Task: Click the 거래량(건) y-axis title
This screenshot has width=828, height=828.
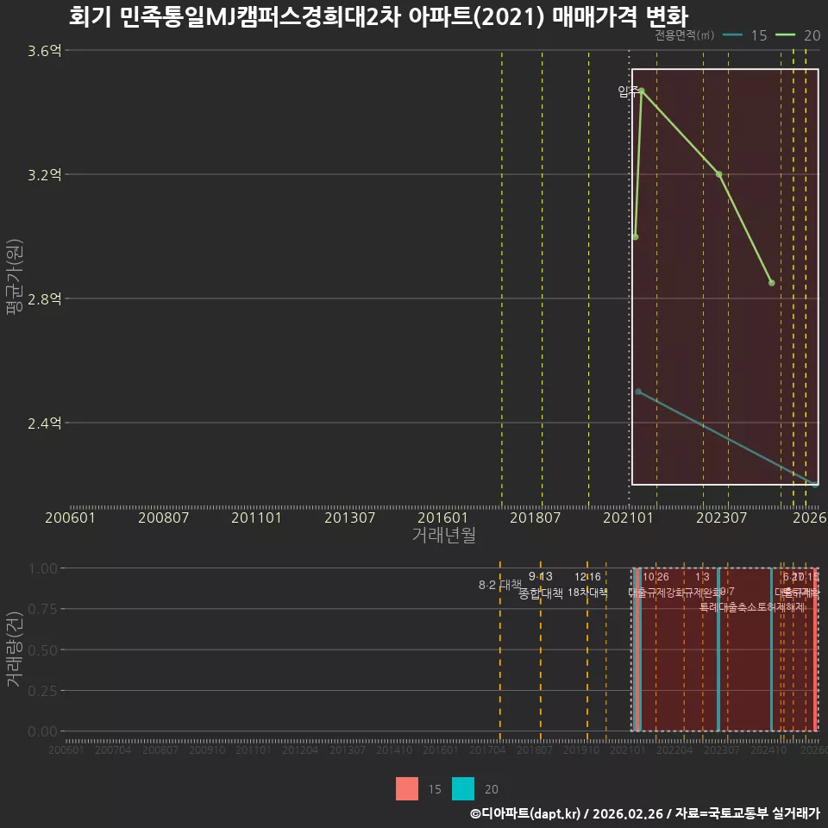Action: [x=15, y=649]
